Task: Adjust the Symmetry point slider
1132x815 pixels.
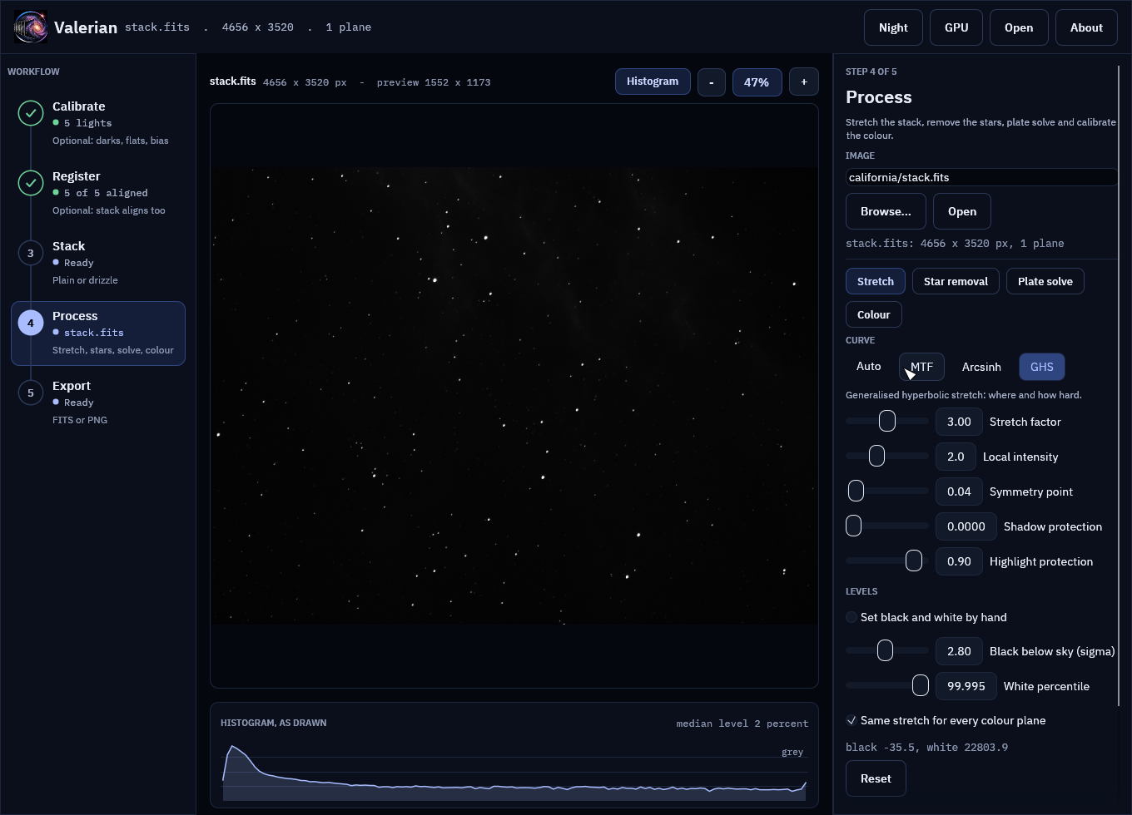Action: (x=887, y=491)
